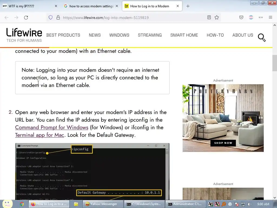Click the 'Note: Logging into your modem' text
Image resolution: width=277 pixels, height=208 pixels.
pyautogui.click(x=59, y=70)
